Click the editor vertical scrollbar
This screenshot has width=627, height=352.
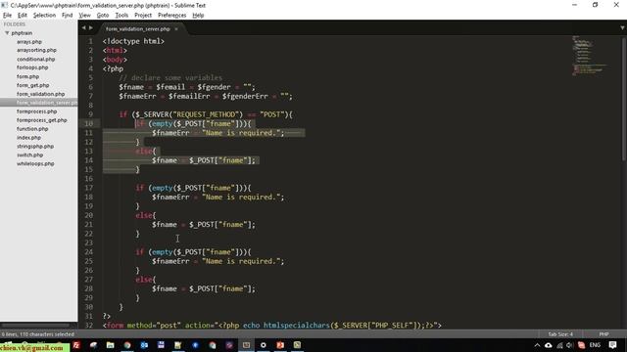[624, 100]
